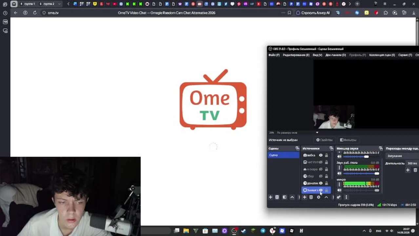Open Steam from the taskbar
The image size is (419, 236).
point(244,231)
